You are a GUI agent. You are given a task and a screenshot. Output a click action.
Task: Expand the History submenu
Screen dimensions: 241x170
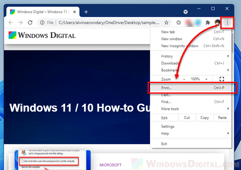[191, 56]
